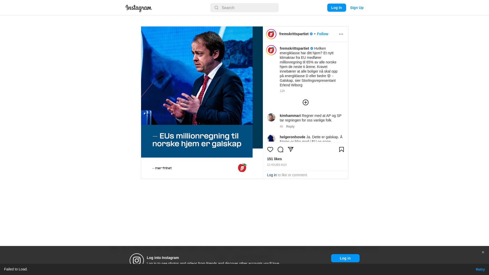The image size is (489, 275).
Task: Save post with bookmark icon
Action: 342,149
